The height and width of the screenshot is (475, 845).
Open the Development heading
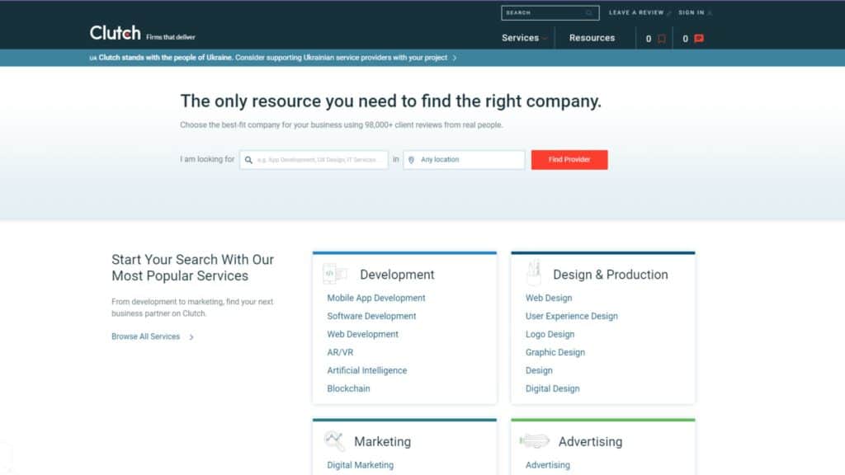pyautogui.click(x=397, y=275)
